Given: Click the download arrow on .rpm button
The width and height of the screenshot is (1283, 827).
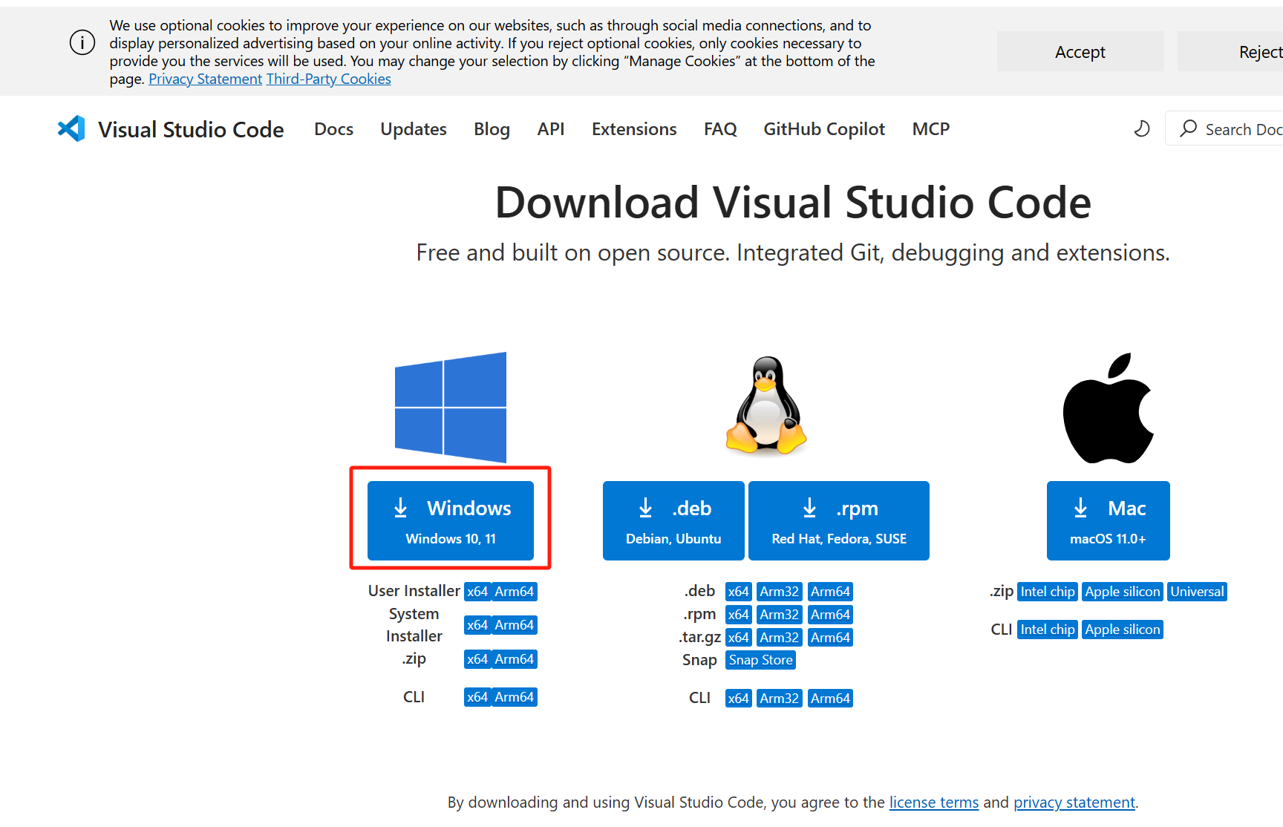Looking at the screenshot, I should pyautogui.click(x=810, y=508).
